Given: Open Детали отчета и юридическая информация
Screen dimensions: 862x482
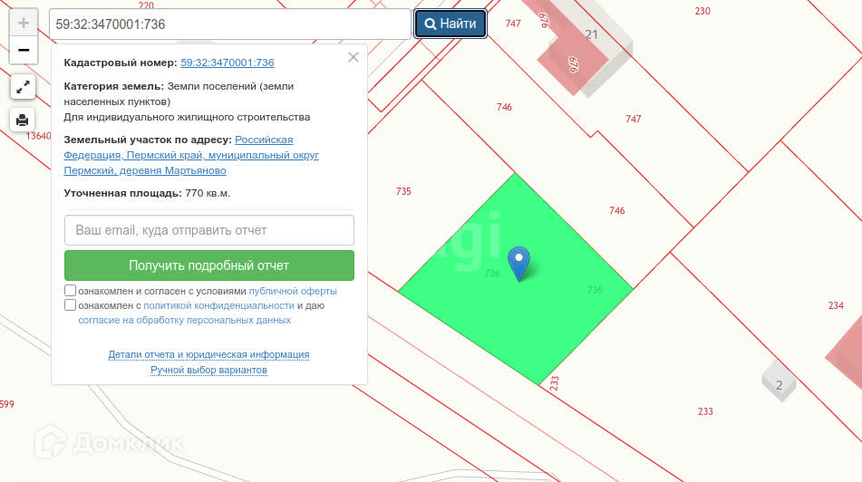Looking at the screenshot, I should [208, 354].
